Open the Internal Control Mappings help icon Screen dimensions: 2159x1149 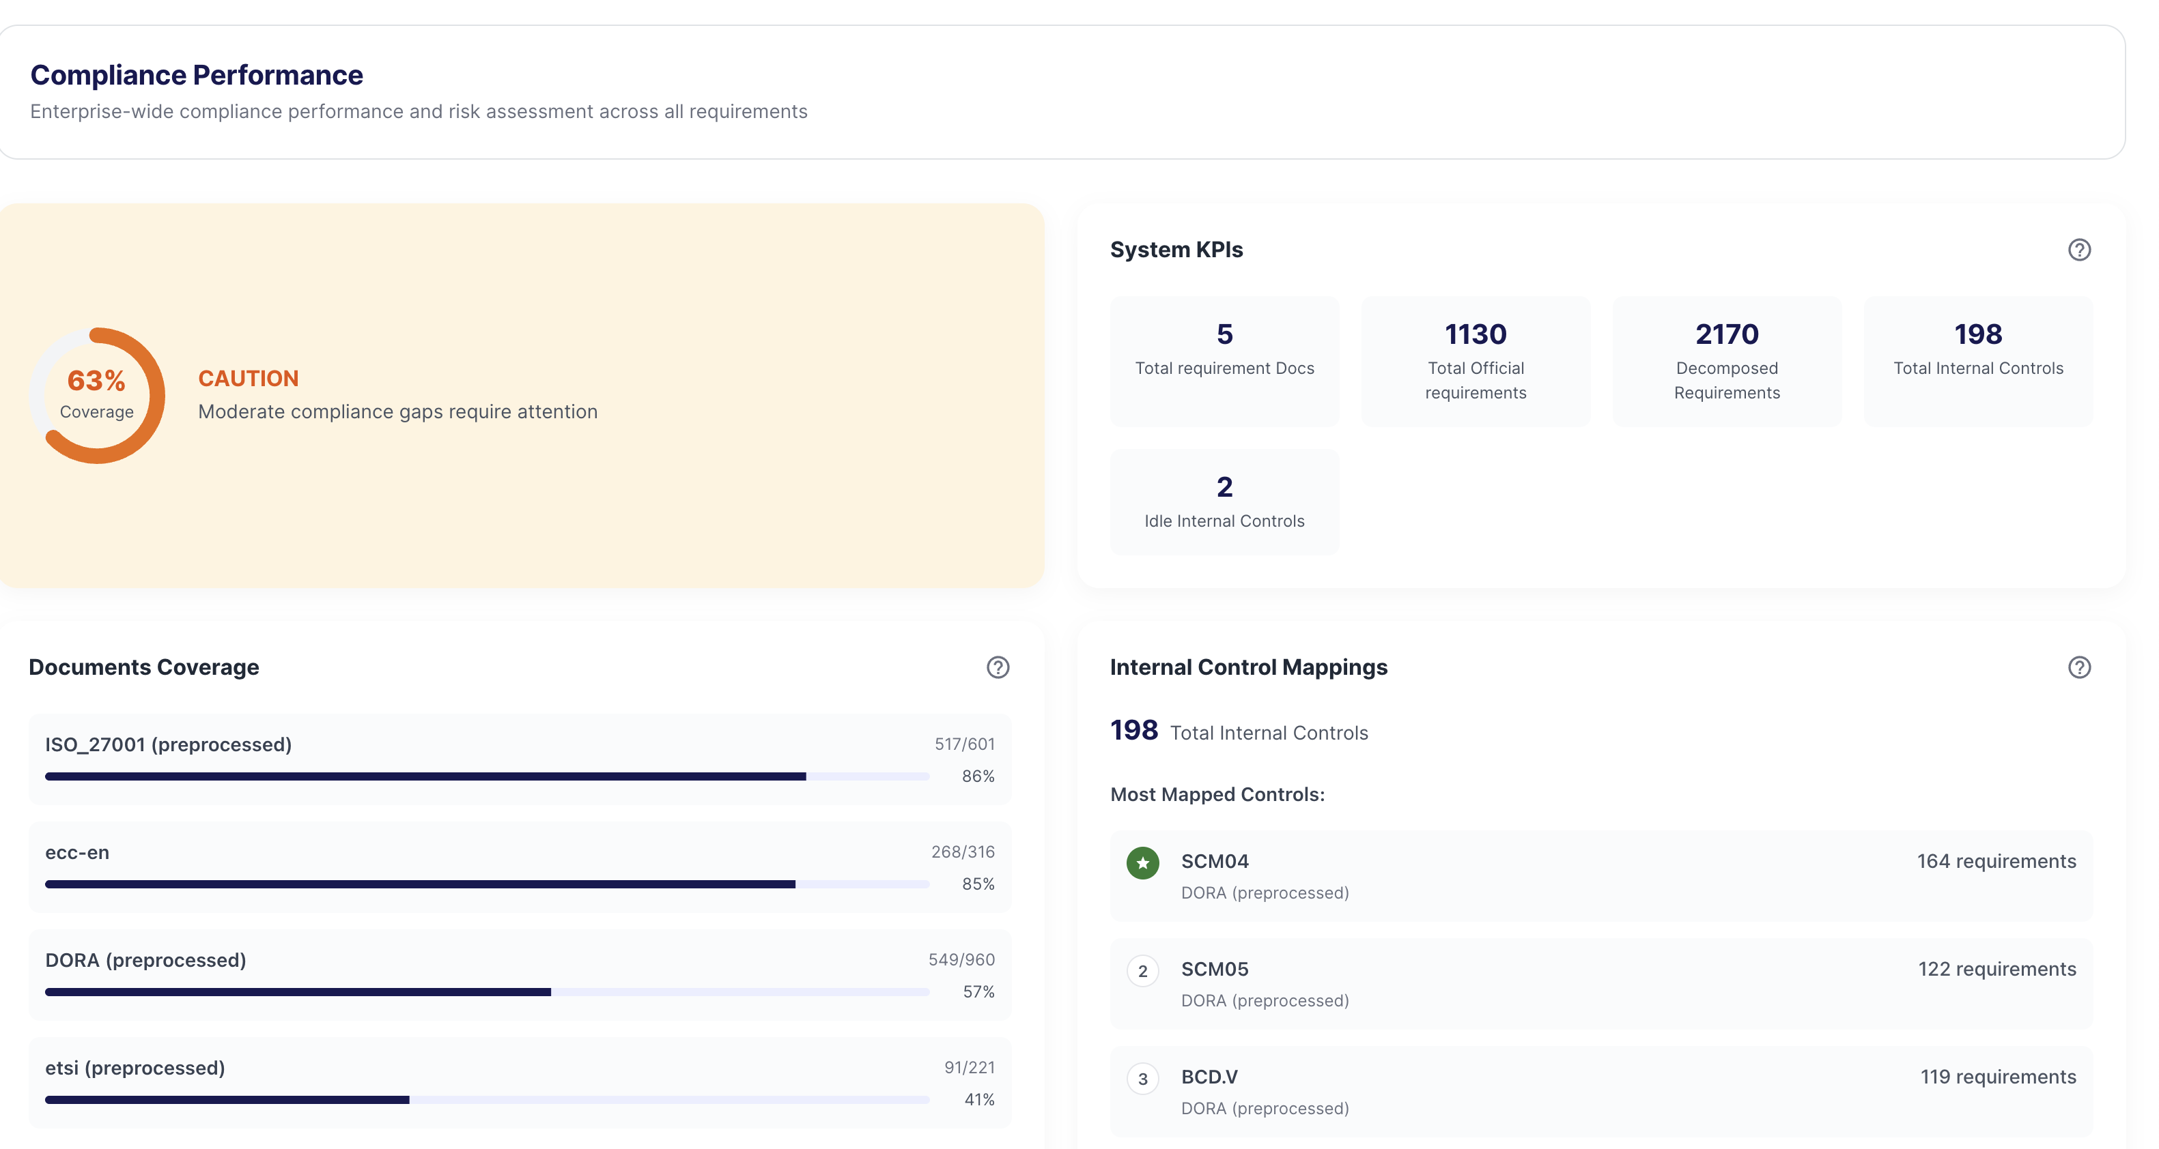2079,667
